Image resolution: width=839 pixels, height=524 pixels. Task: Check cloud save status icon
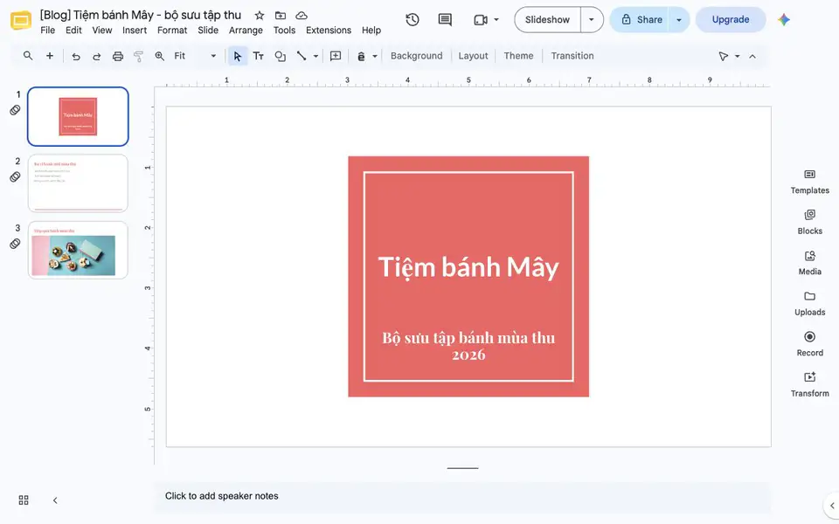coord(302,16)
